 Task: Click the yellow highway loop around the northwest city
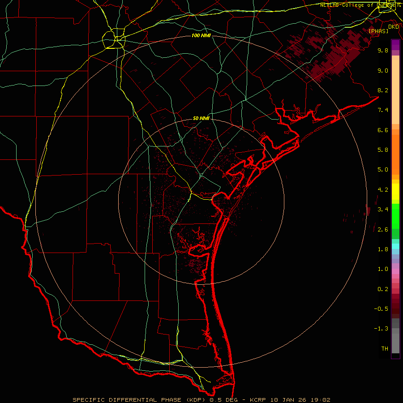114,39
